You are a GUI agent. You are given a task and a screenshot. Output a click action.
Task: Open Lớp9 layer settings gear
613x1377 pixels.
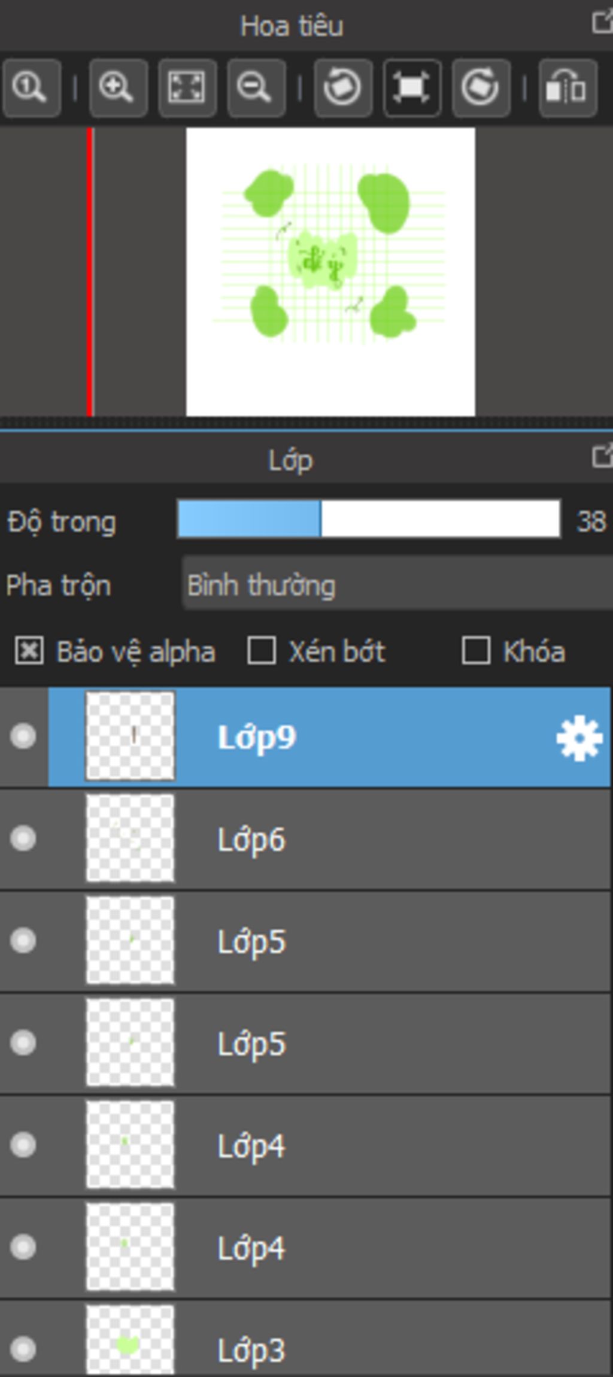tap(579, 739)
